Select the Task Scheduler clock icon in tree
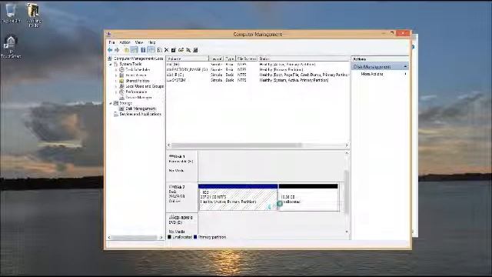 121,69
